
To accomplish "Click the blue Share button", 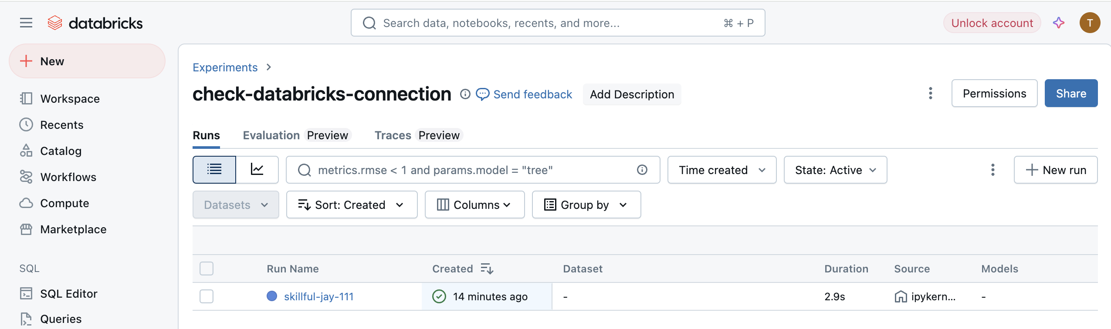I will [x=1070, y=93].
